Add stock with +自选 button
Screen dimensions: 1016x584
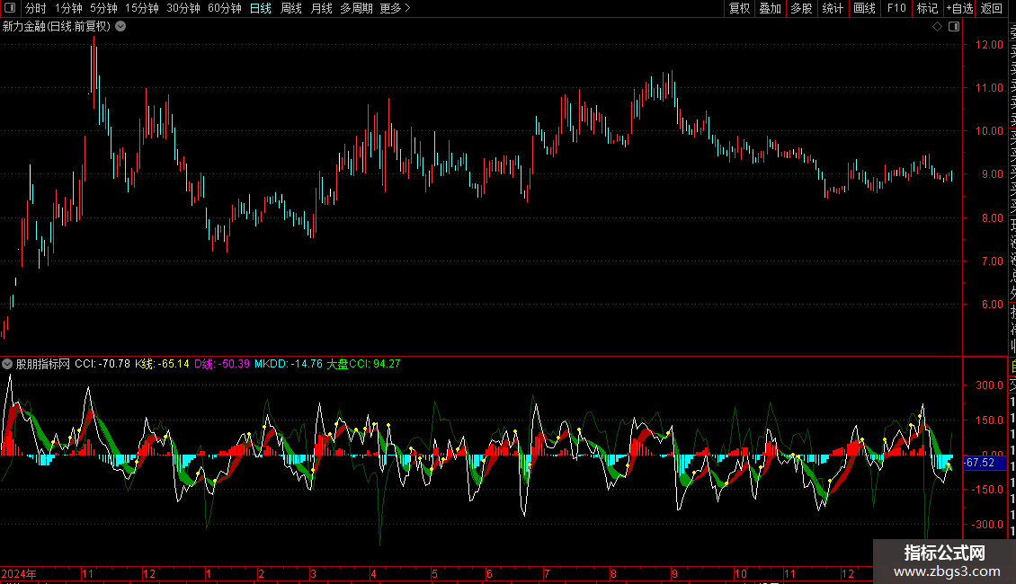tap(959, 8)
